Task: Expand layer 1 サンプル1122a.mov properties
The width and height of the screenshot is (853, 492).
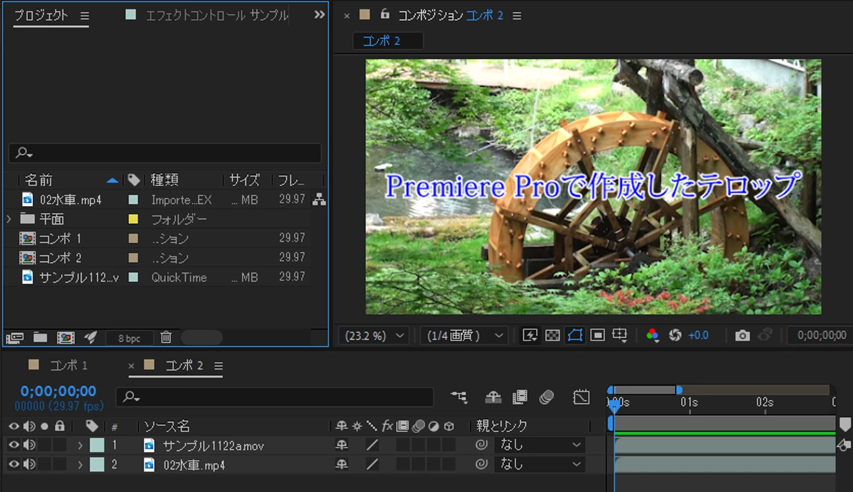Action: coord(80,446)
